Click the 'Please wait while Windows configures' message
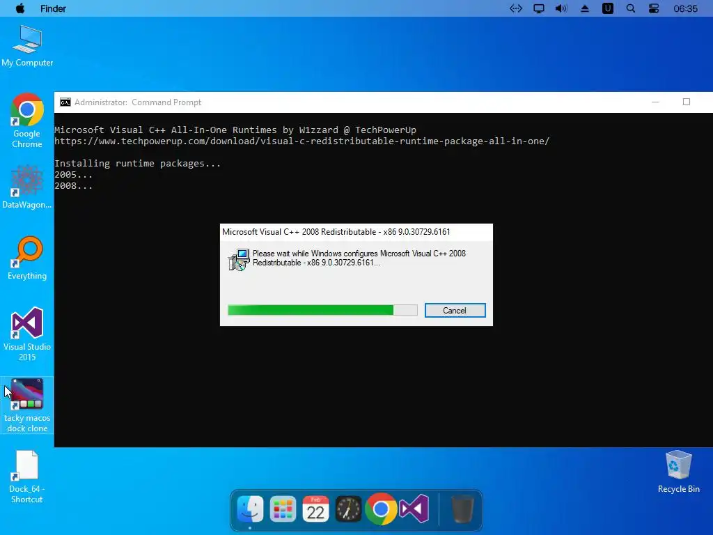The image size is (713, 535). coord(359,258)
